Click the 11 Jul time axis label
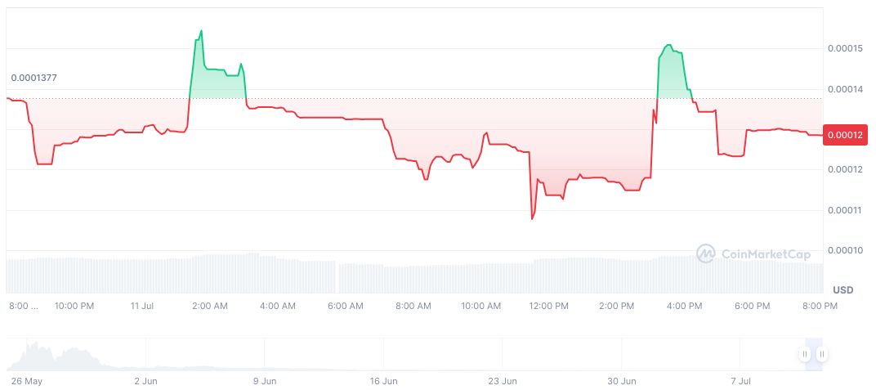This screenshot has width=876, height=390. [142, 306]
